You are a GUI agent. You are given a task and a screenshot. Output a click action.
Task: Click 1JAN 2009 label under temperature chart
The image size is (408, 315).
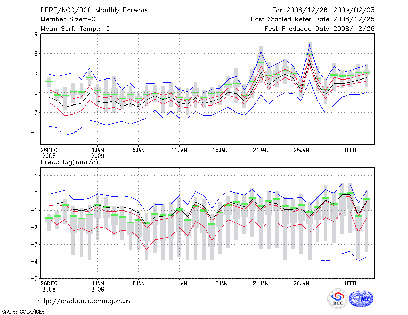point(97,153)
